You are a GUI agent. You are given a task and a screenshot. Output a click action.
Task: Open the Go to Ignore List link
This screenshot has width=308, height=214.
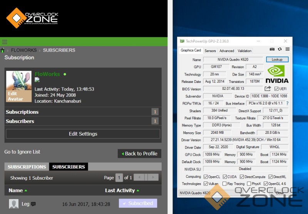point(22,152)
